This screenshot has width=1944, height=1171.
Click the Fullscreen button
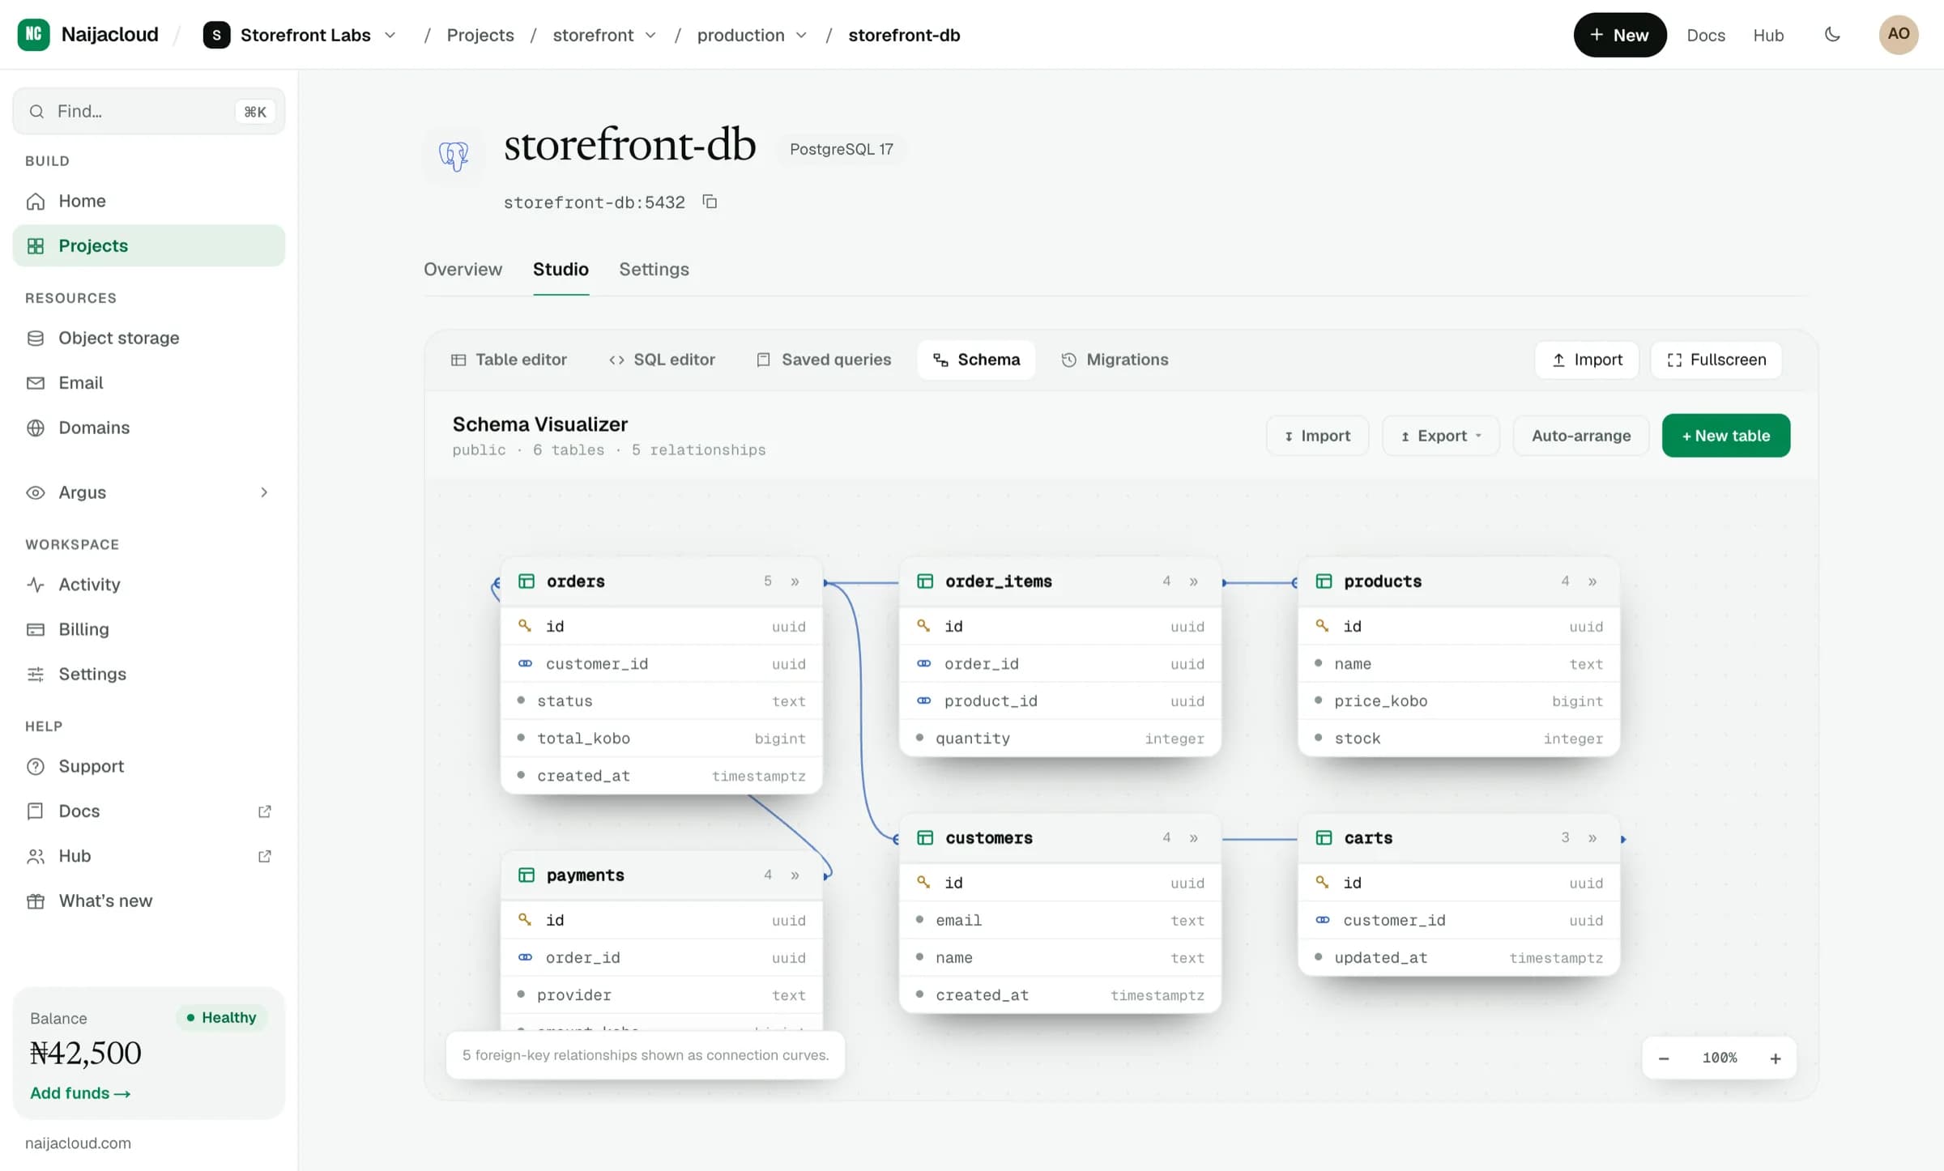(x=1716, y=360)
